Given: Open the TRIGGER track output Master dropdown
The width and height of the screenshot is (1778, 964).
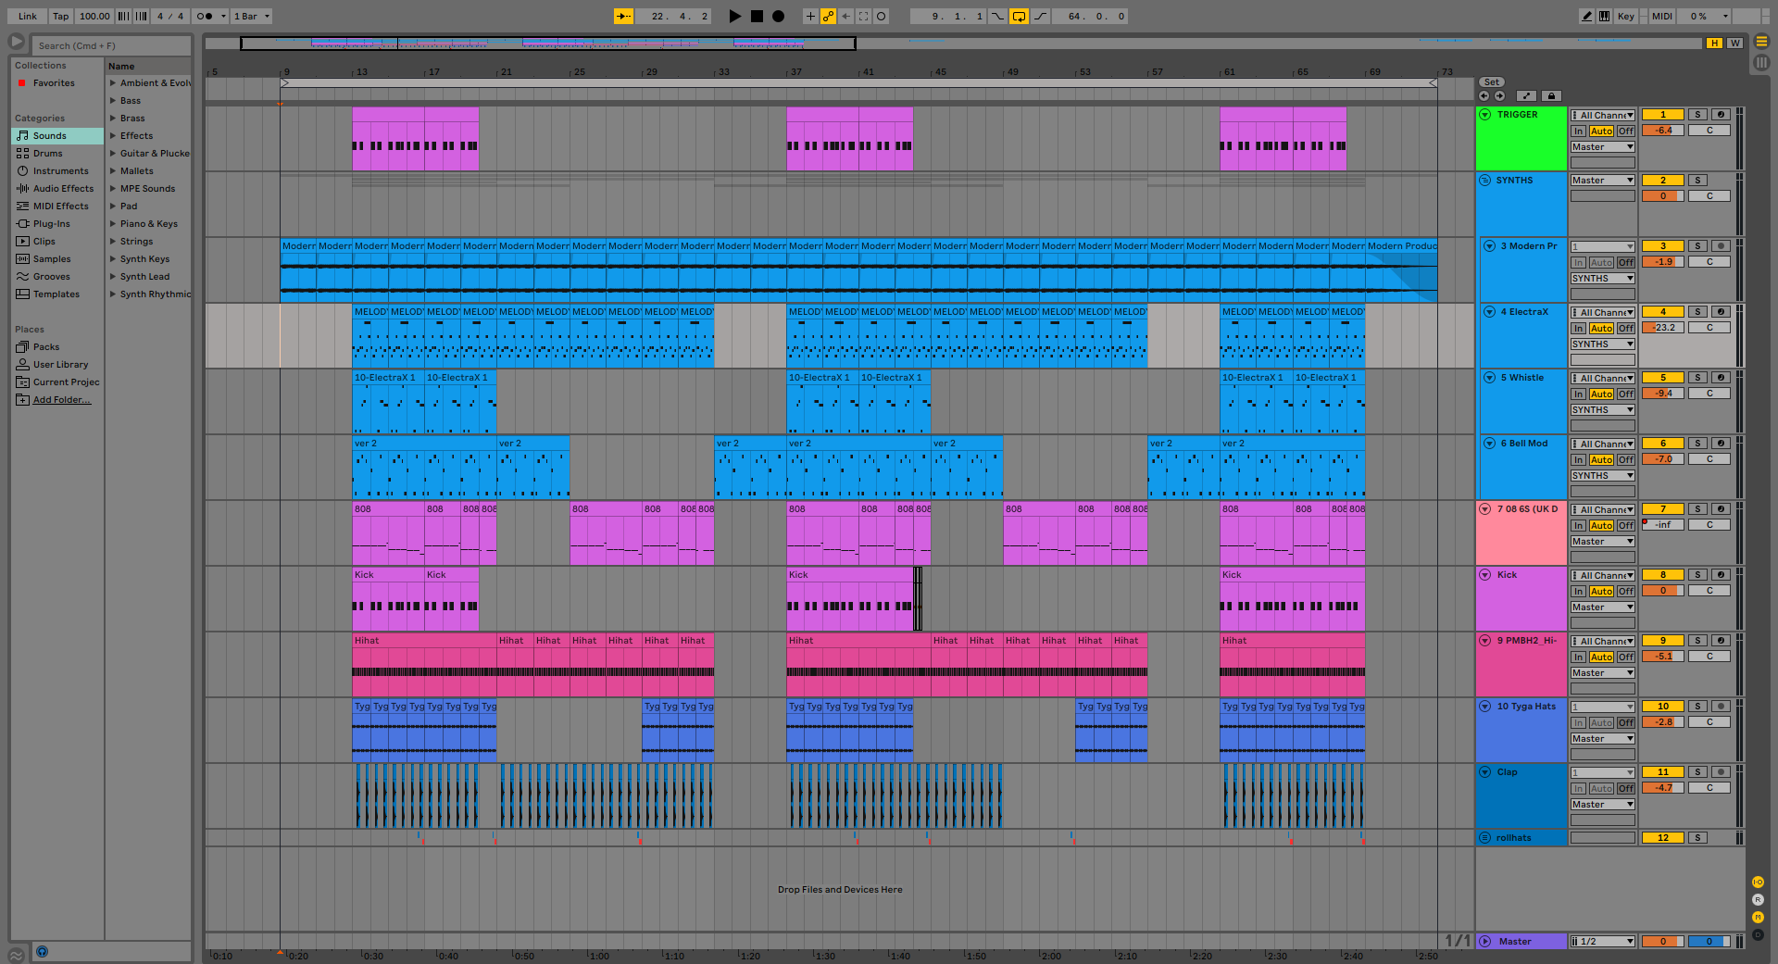Looking at the screenshot, I should (1602, 147).
